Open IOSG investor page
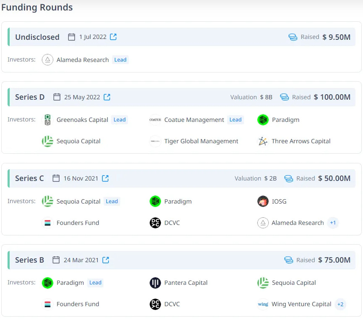This screenshot has height=320, width=363. point(279,201)
